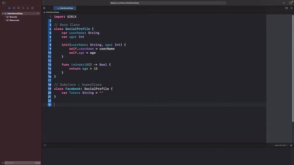Open the Source Control navigator icon
This screenshot has width=294, height=165.
click(14, 8)
